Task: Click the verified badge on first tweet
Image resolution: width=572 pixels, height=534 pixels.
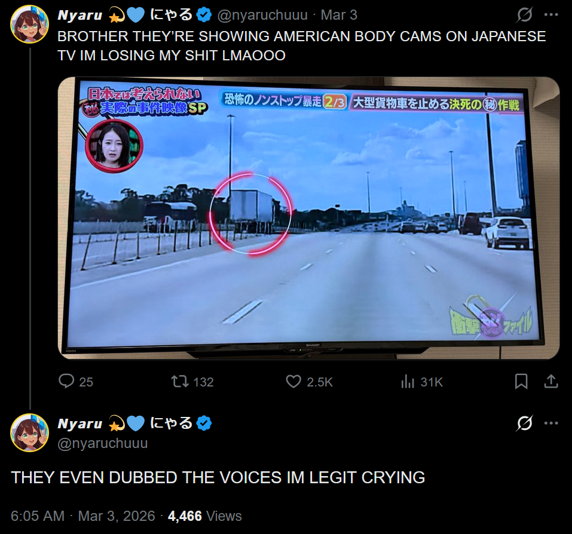Action: pos(204,15)
